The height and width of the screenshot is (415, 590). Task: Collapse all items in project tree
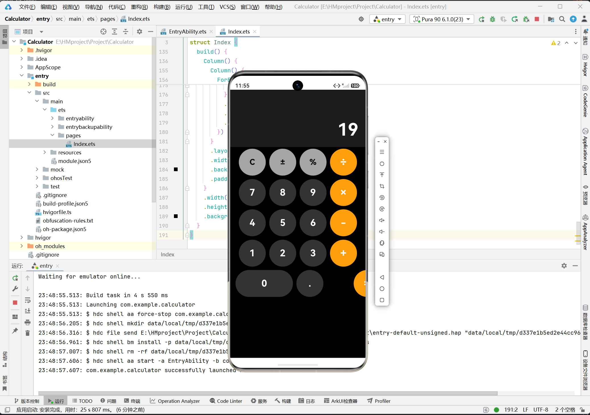coord(126,32)
